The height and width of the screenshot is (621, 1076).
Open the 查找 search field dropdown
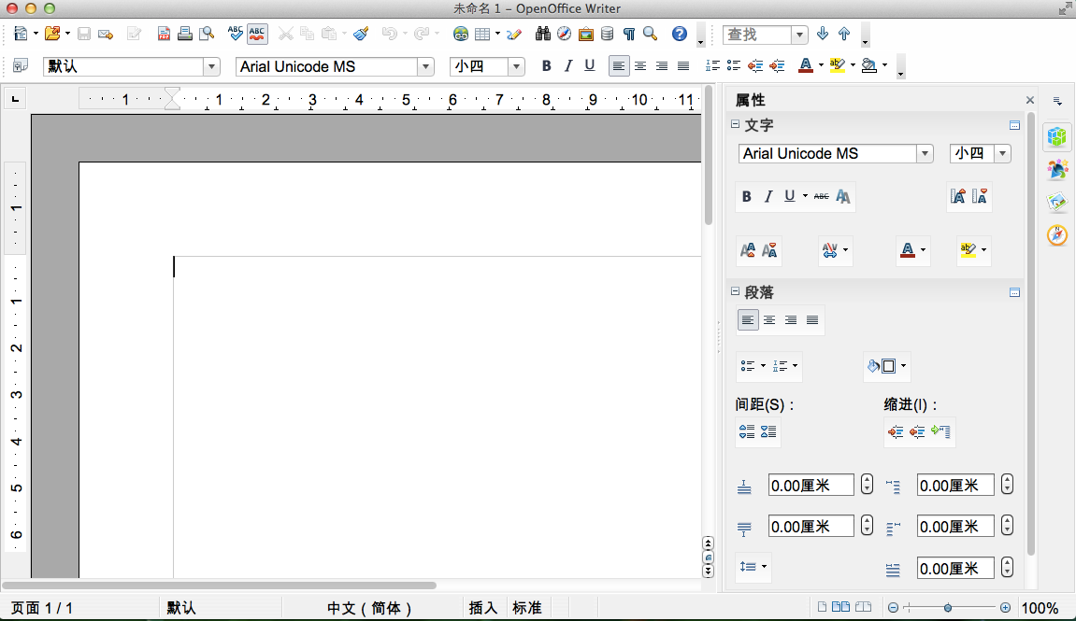click(x=800, y=34)
